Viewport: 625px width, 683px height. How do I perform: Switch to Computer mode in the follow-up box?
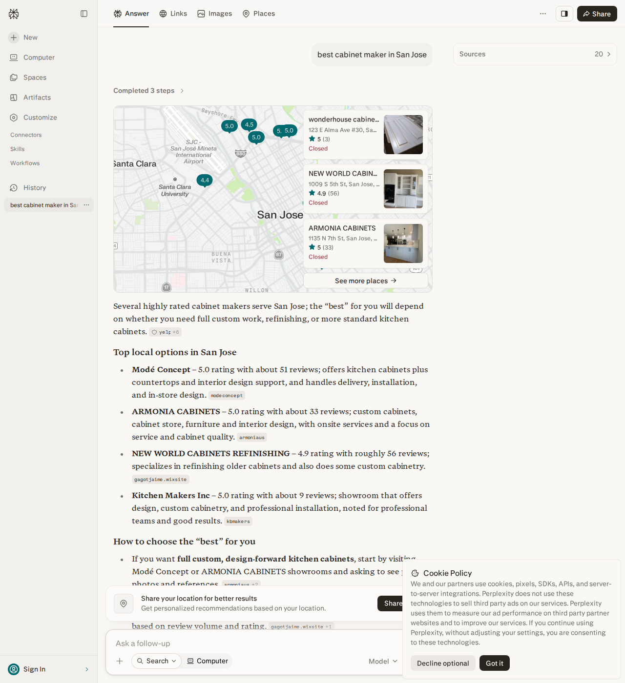[x=208, y=661]
